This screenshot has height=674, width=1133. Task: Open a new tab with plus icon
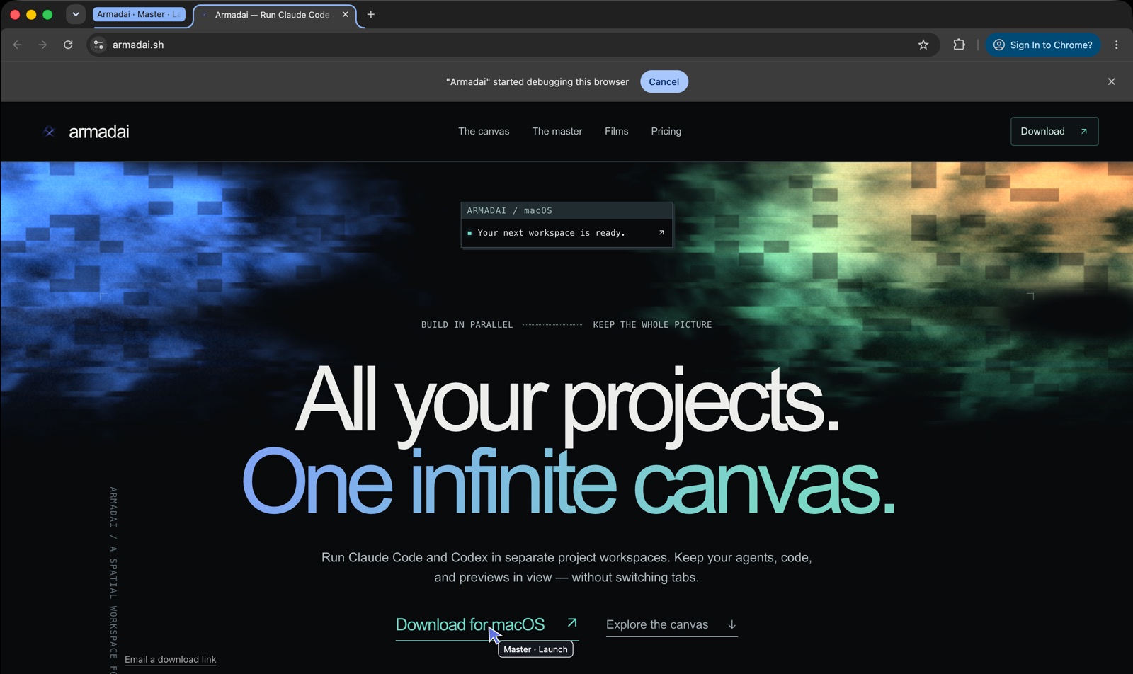click(x=370, y=14)
